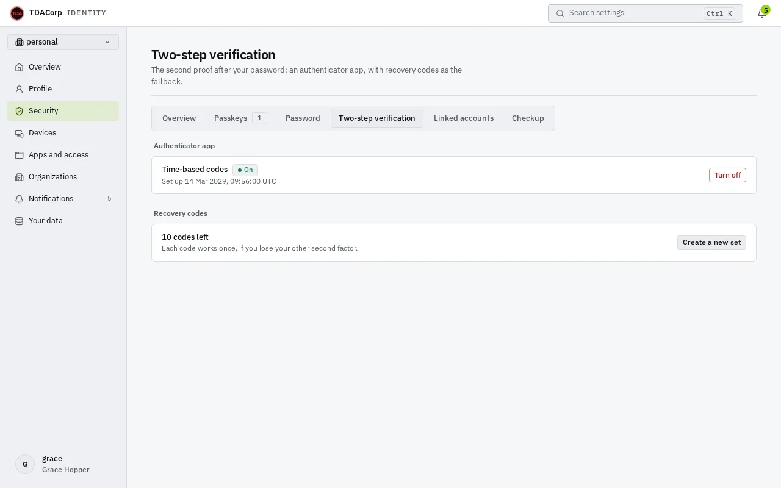The height and width of the screenshot is (488, 781).
Task: Click the "Set up 14 Mar 2029" timestamp
Action: coord(219,181)
